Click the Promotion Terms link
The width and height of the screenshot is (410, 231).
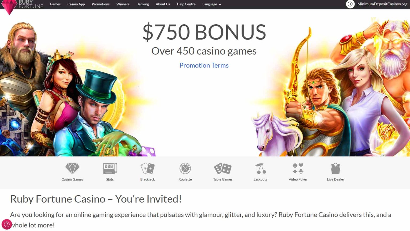[204, 65]
